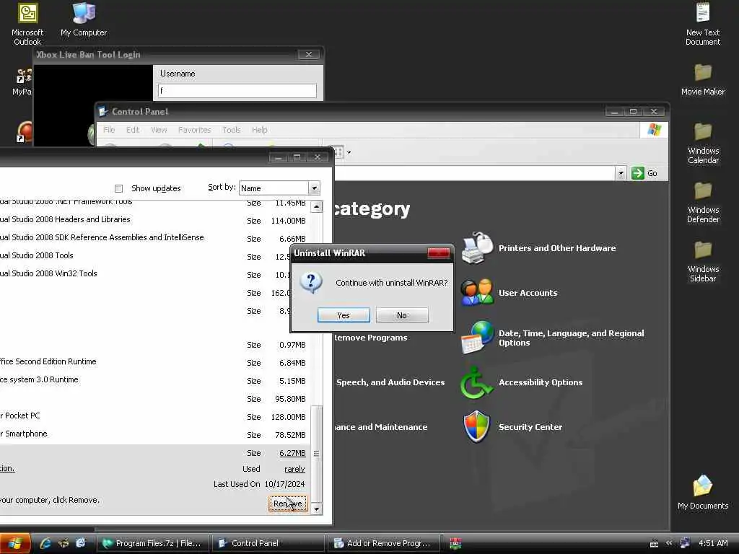This screenshot has width=739, height=554.
Task: Click the network computer tray icon
Action: [x=686, y=543]
